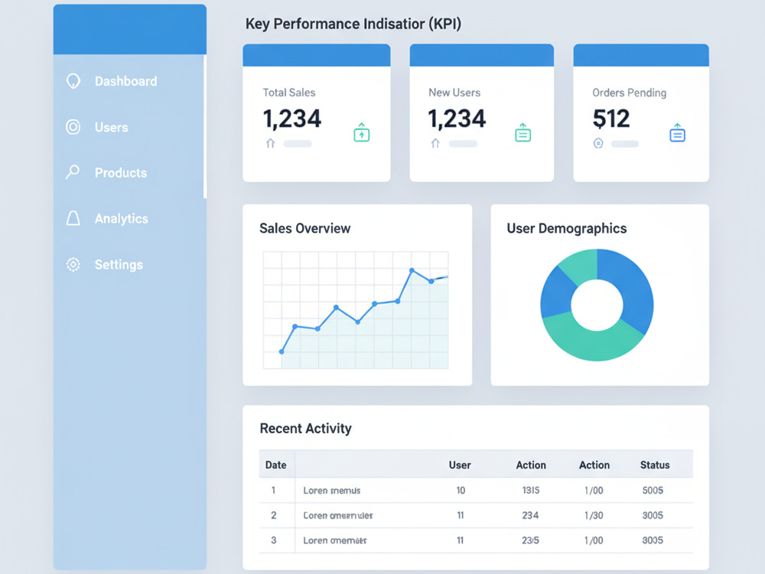Click the action value 234
This screenshot has width=765, height=574.
pos(530,515)
